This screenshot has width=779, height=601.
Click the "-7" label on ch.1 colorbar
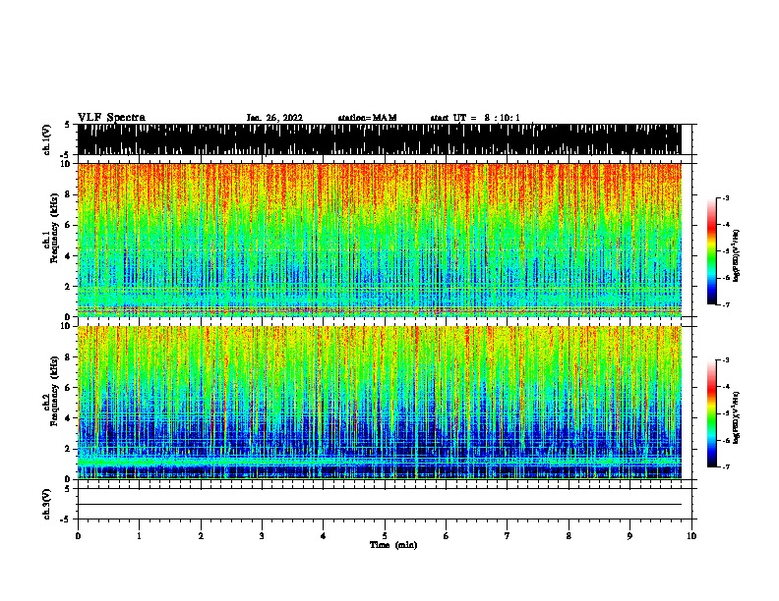click(725, 304)
